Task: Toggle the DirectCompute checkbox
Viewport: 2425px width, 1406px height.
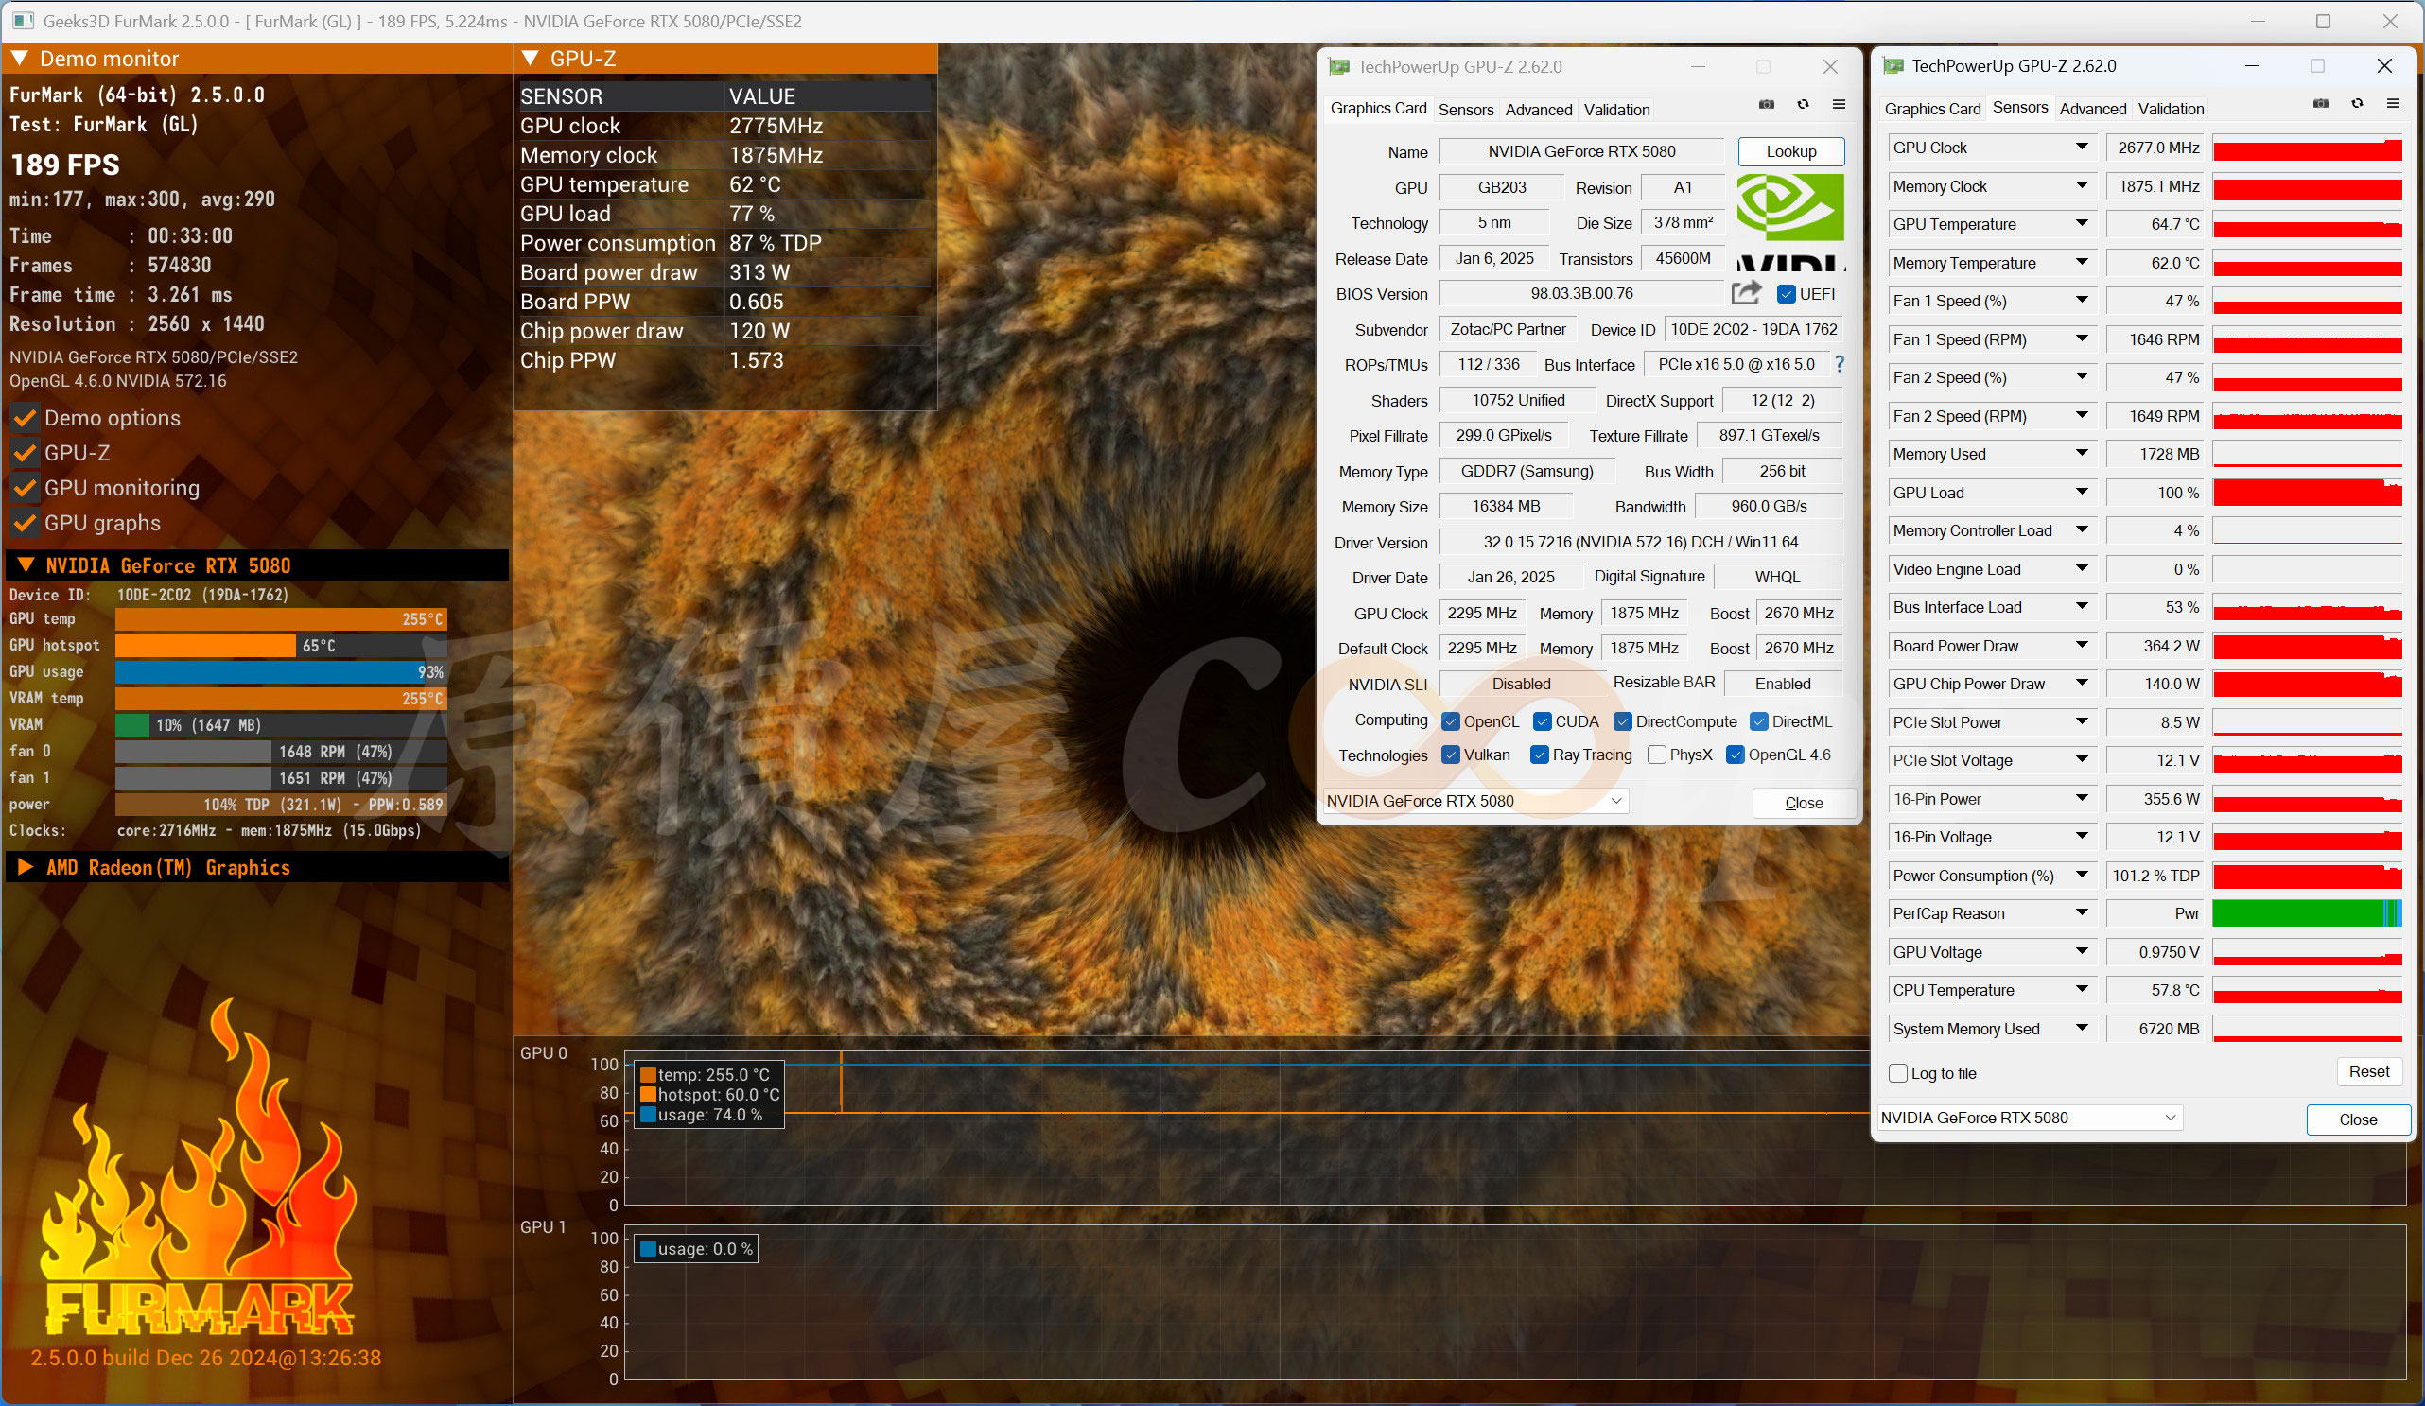Action: coord(1622,721)
